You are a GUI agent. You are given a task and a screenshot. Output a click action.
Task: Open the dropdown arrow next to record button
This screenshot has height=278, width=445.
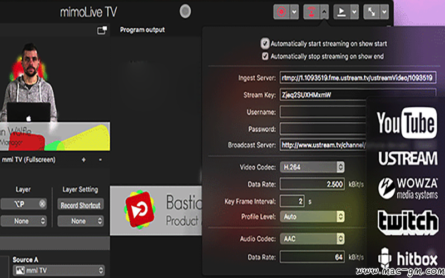tap(294, 12)
